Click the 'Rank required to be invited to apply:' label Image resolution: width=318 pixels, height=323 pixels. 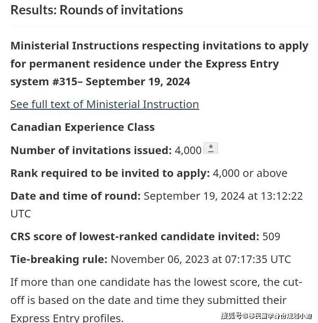[110, 173]
